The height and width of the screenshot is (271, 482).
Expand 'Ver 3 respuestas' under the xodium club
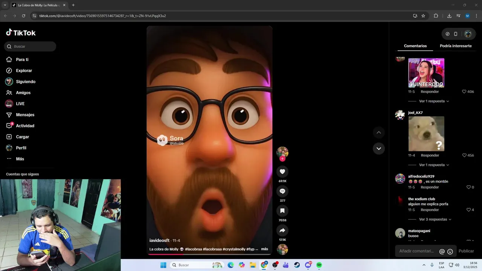pos(435,219)
